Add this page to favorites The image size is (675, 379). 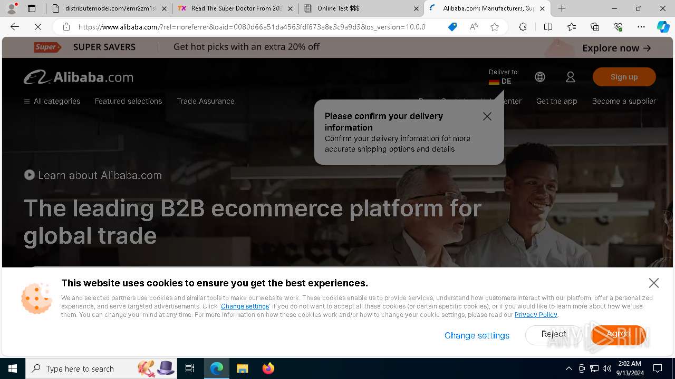tap(495, 27)
